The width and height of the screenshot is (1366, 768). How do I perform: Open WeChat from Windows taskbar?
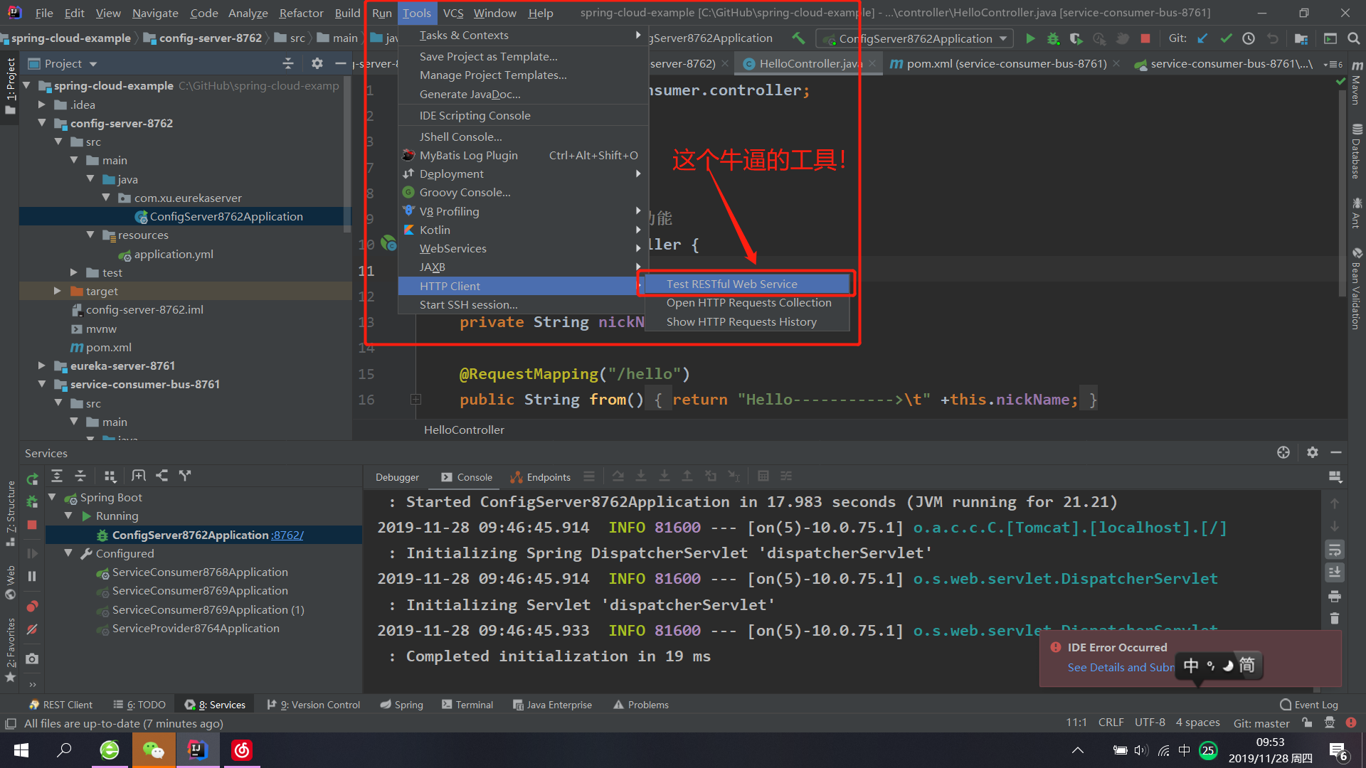[154, 750]
